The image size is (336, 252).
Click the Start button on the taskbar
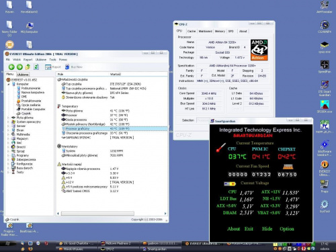8,243
